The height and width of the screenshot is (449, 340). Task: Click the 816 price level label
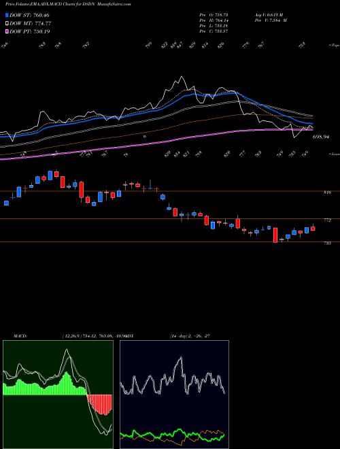pyautogui.click(x=327, y=192)
